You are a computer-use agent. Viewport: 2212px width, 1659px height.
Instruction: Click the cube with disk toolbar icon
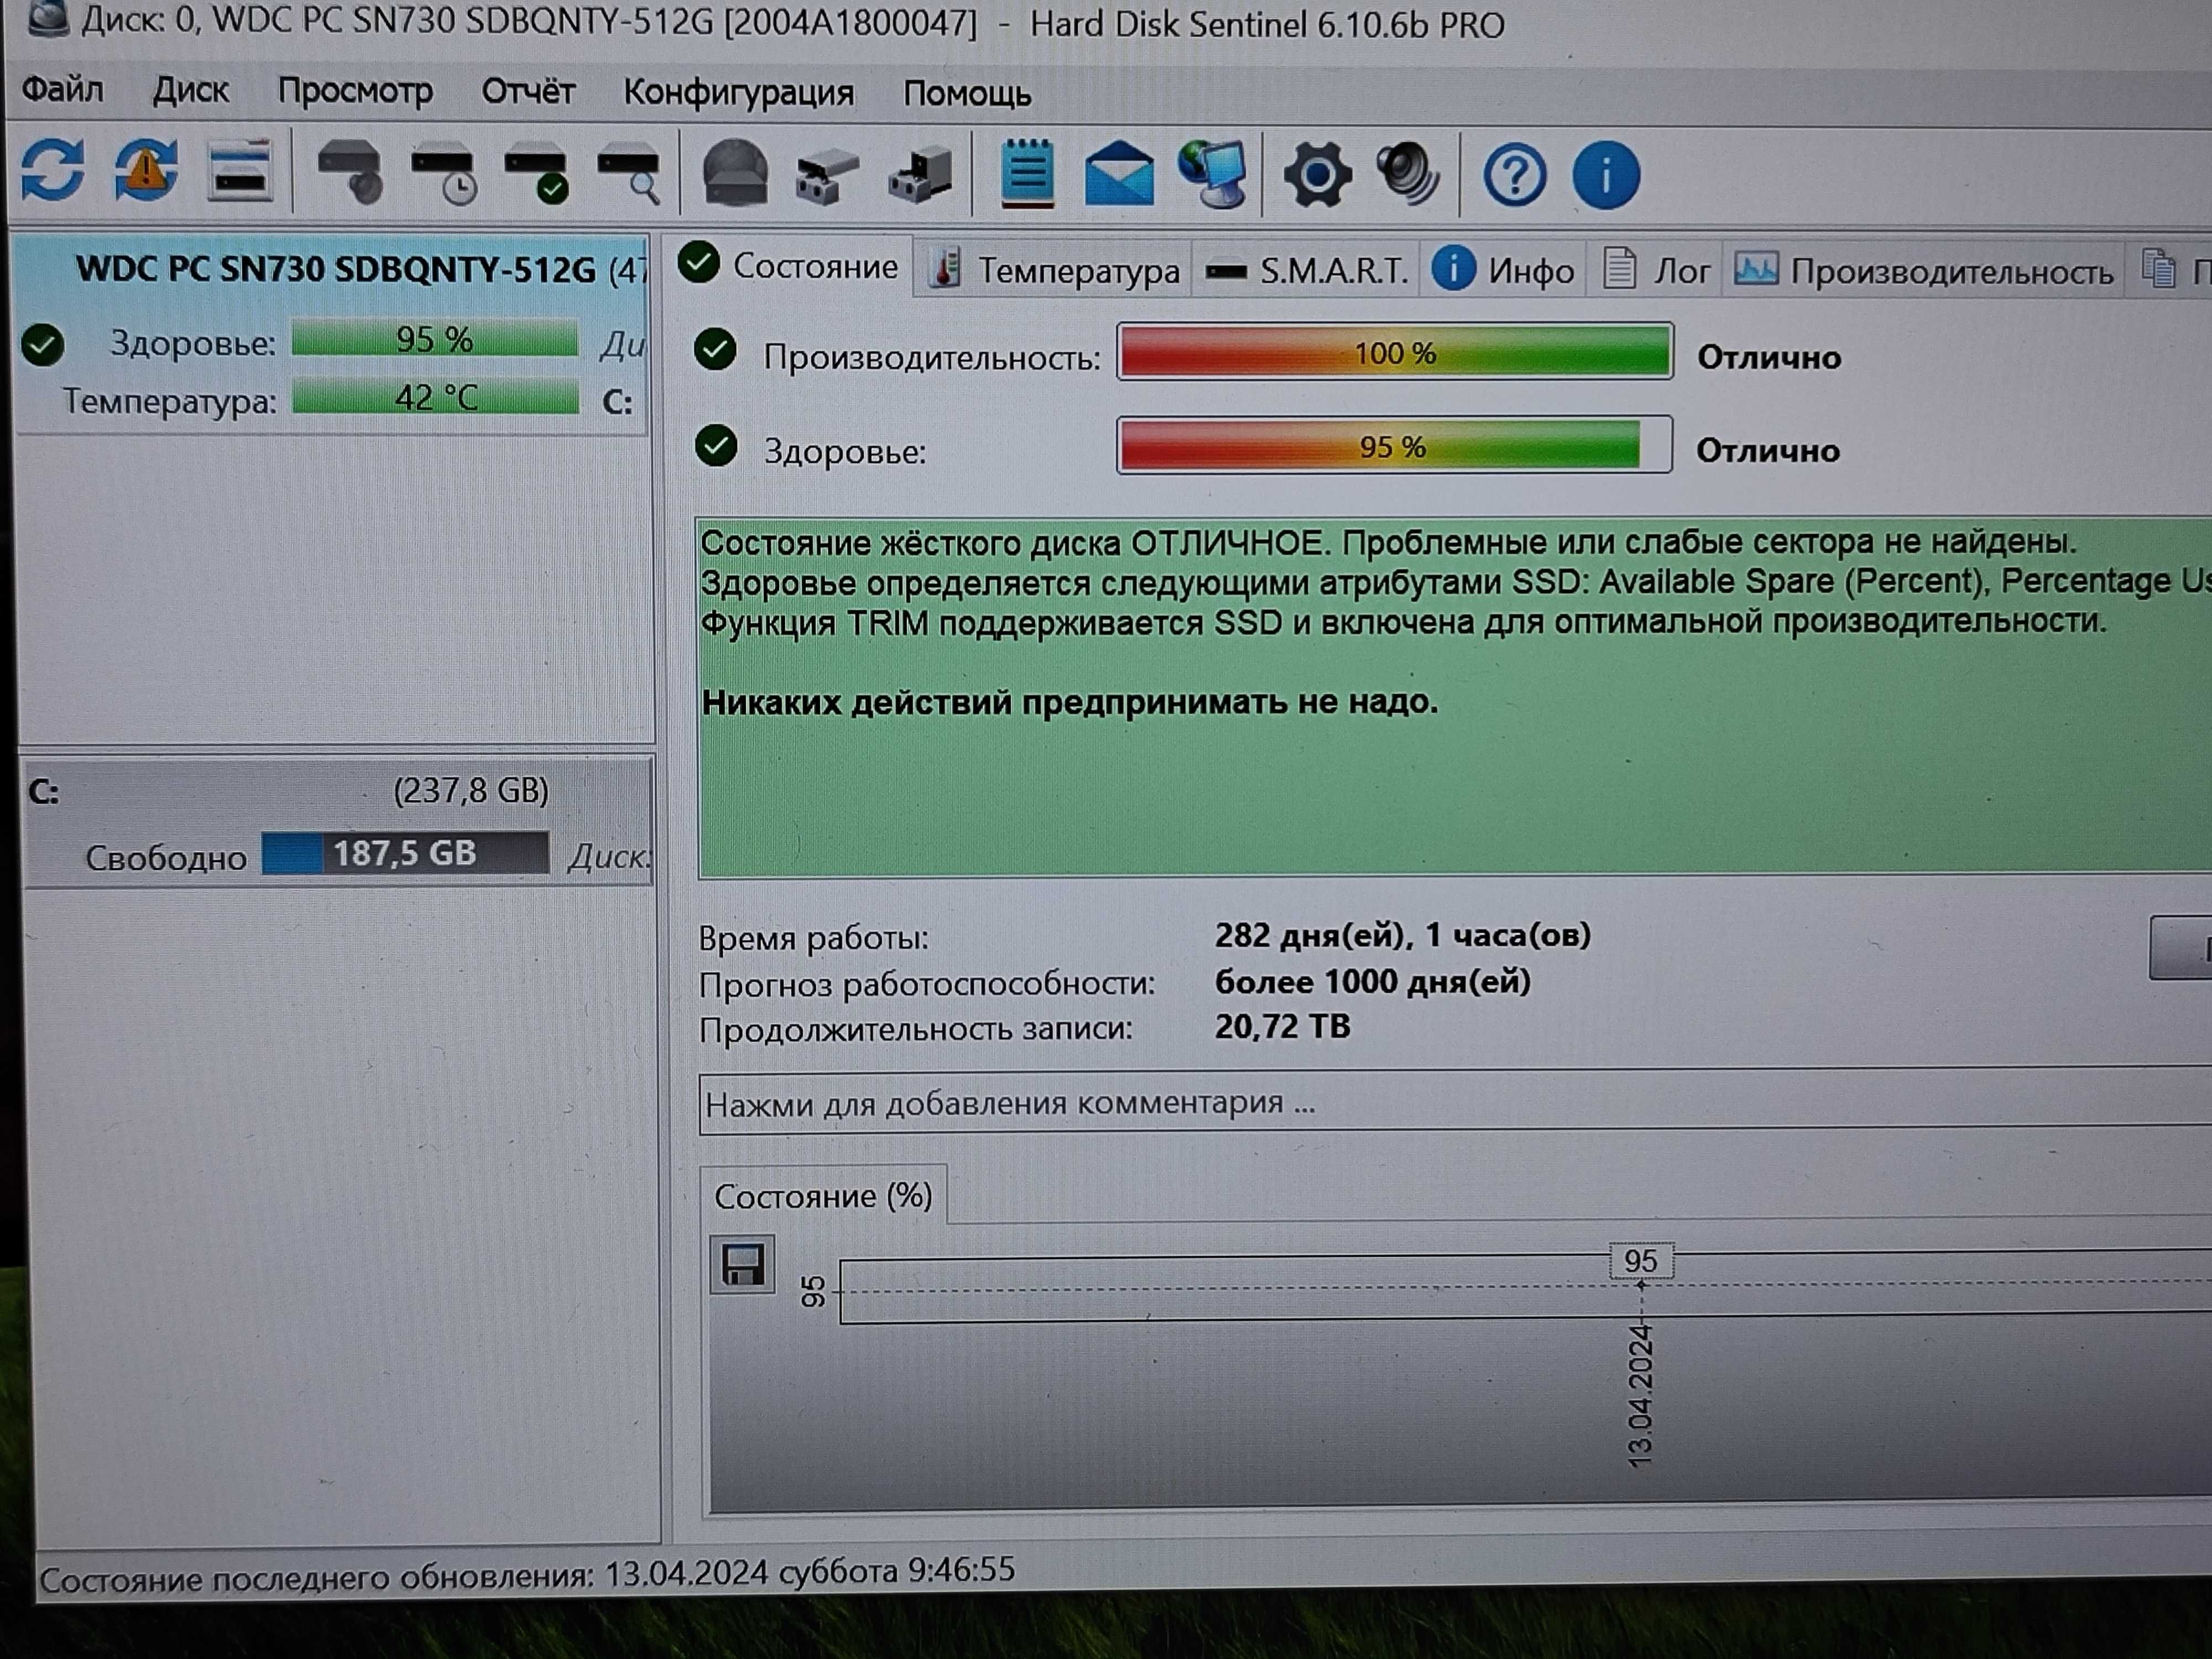coord(920,176)
